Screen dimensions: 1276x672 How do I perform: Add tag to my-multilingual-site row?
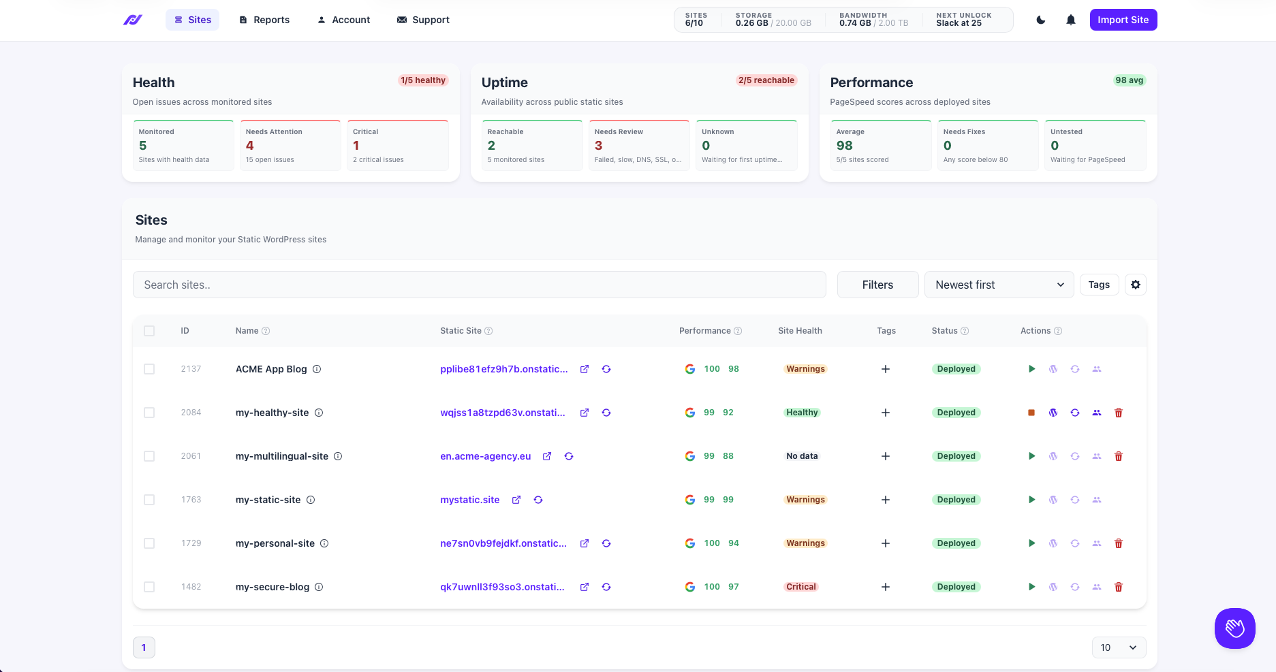(886, 456)
